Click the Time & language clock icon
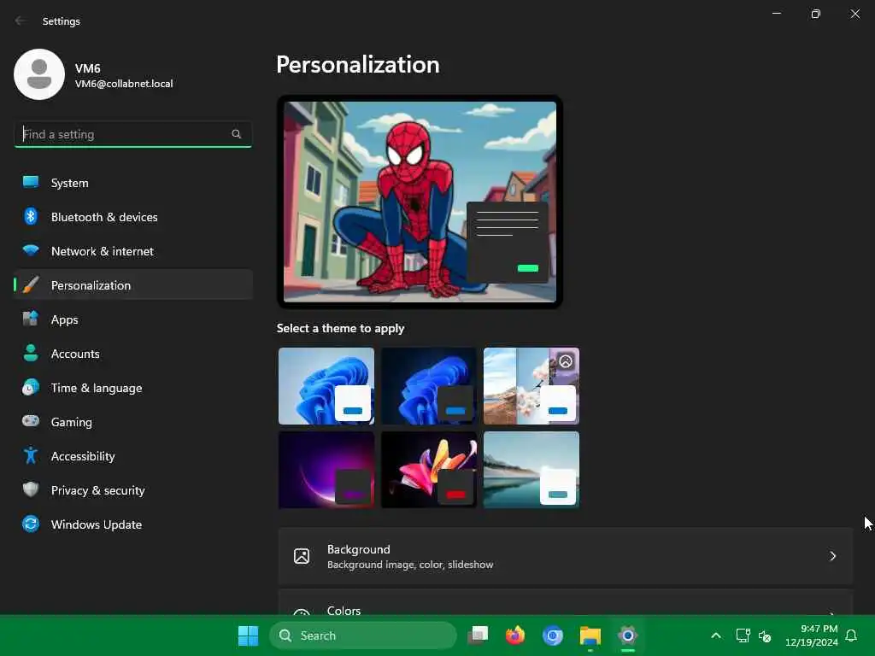The width and height of the screenshot is (875, 656). [31, 387]
